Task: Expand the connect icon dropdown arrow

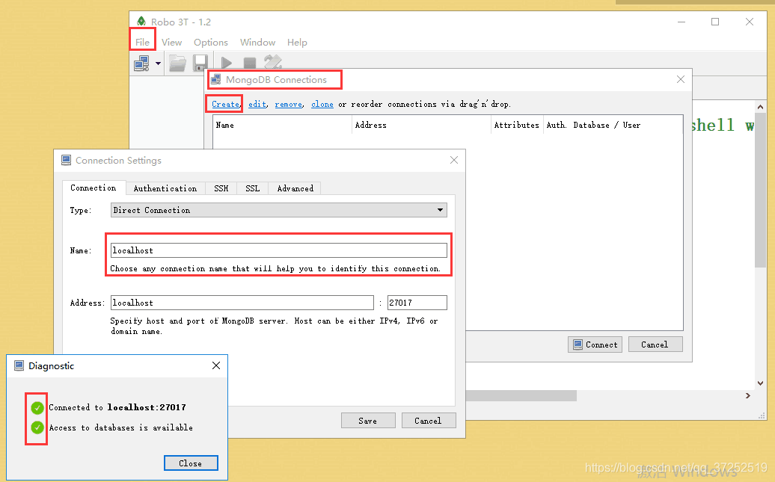Action: point(158,64)
